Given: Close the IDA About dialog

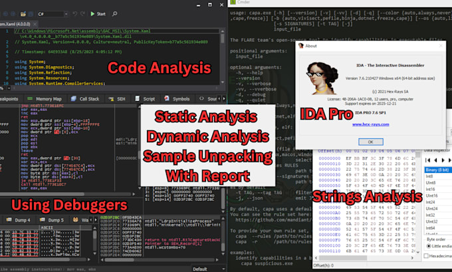Looking at the screenshot, I should click(x=441, y=46).
